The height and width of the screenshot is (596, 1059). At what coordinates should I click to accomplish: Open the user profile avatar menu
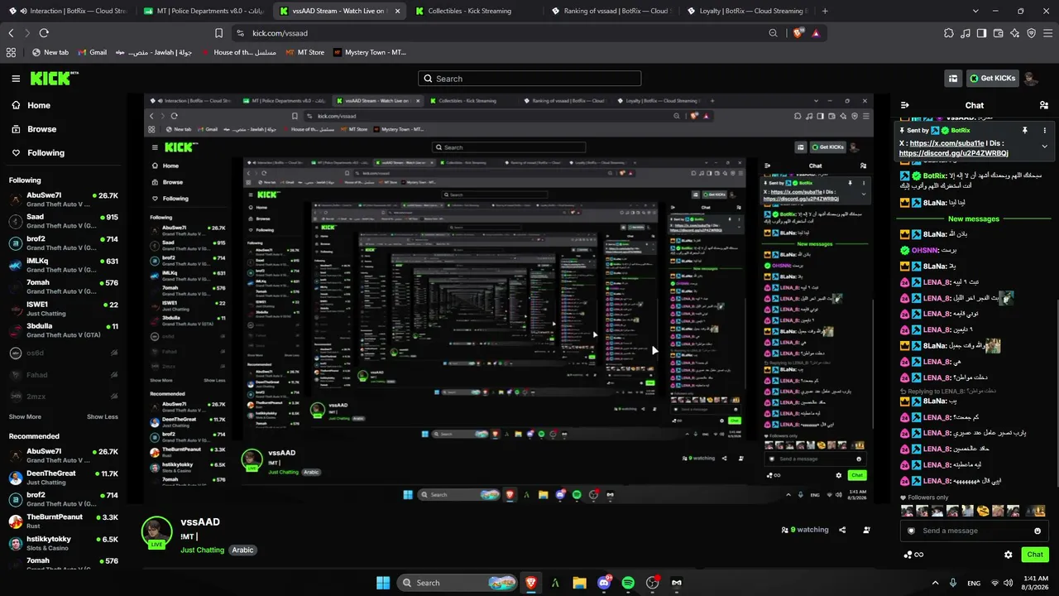1031,79
